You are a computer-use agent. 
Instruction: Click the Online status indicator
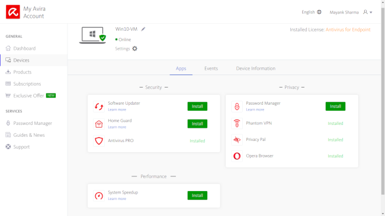point(123,40)
